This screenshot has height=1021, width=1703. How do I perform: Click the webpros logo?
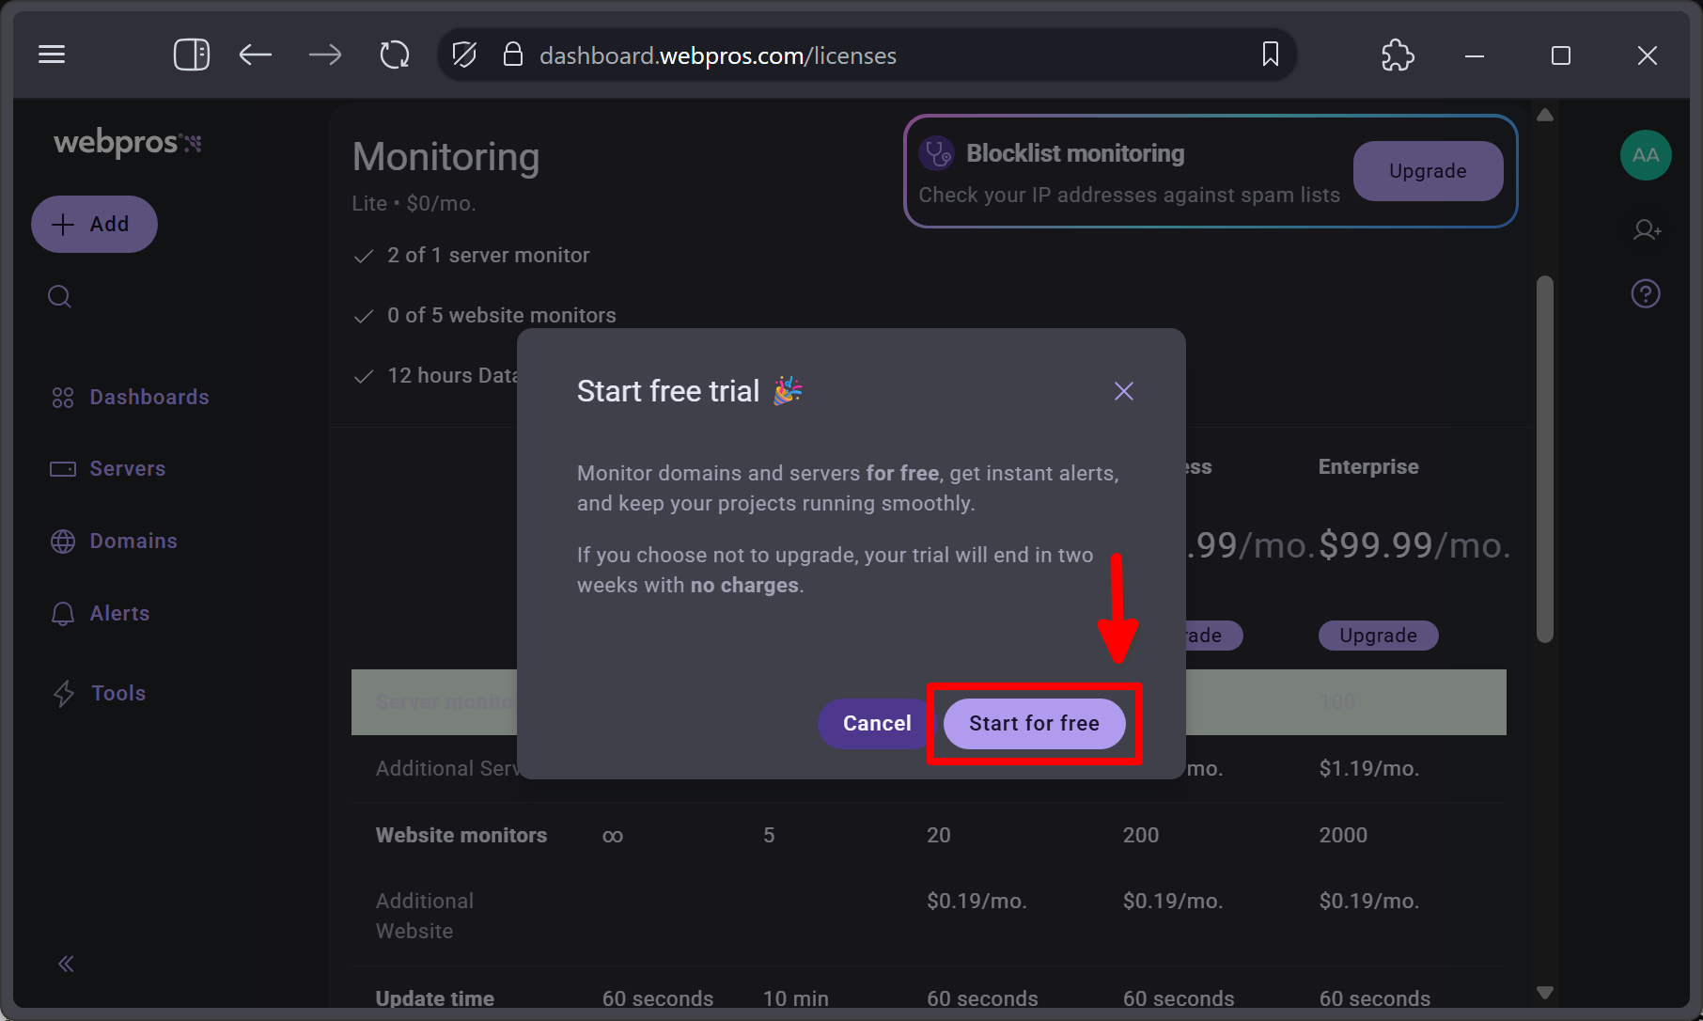pos(128,142)
